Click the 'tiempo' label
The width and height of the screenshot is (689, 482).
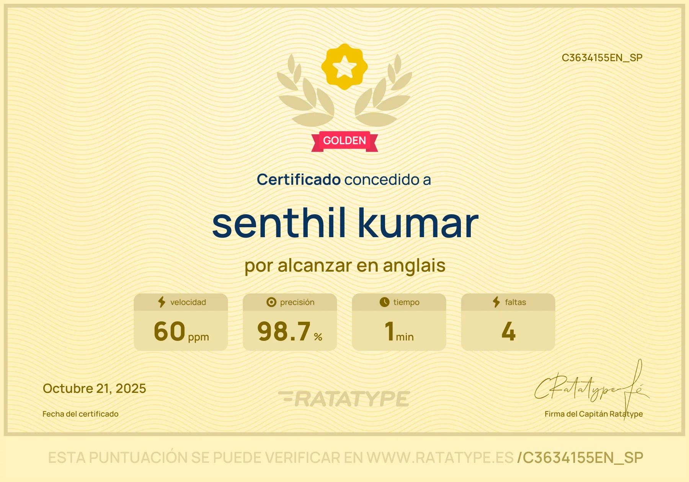pyautogui.click(x=406, y=302)
